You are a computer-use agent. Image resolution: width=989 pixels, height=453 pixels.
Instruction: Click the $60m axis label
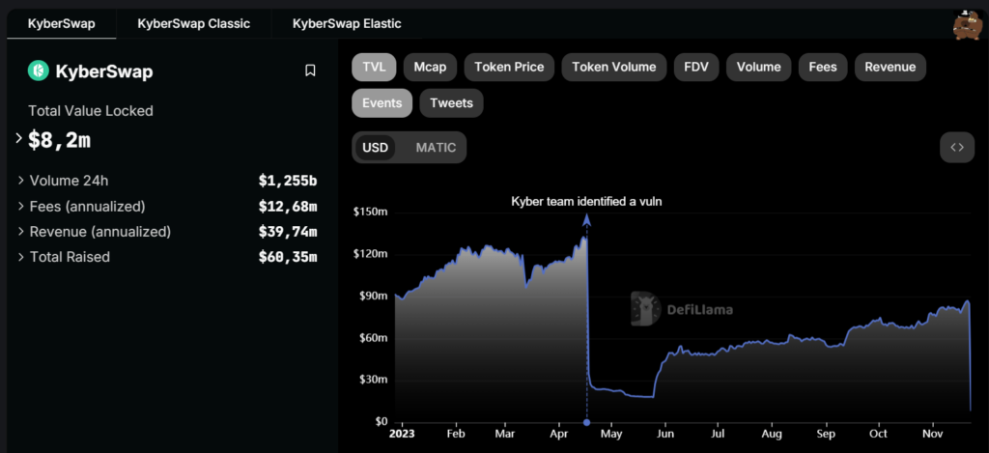click(x=372, y=337)
